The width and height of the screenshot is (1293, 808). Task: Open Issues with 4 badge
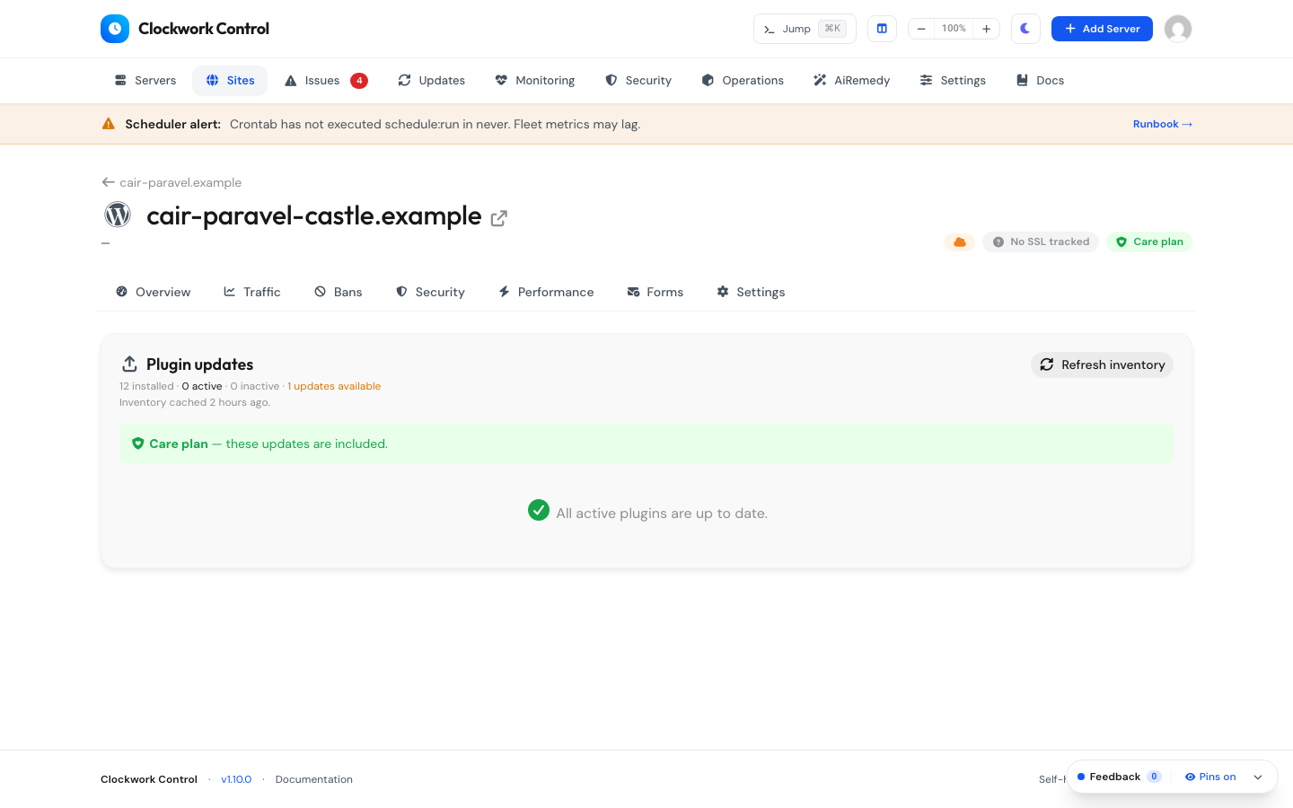click(x=326, y=81)
